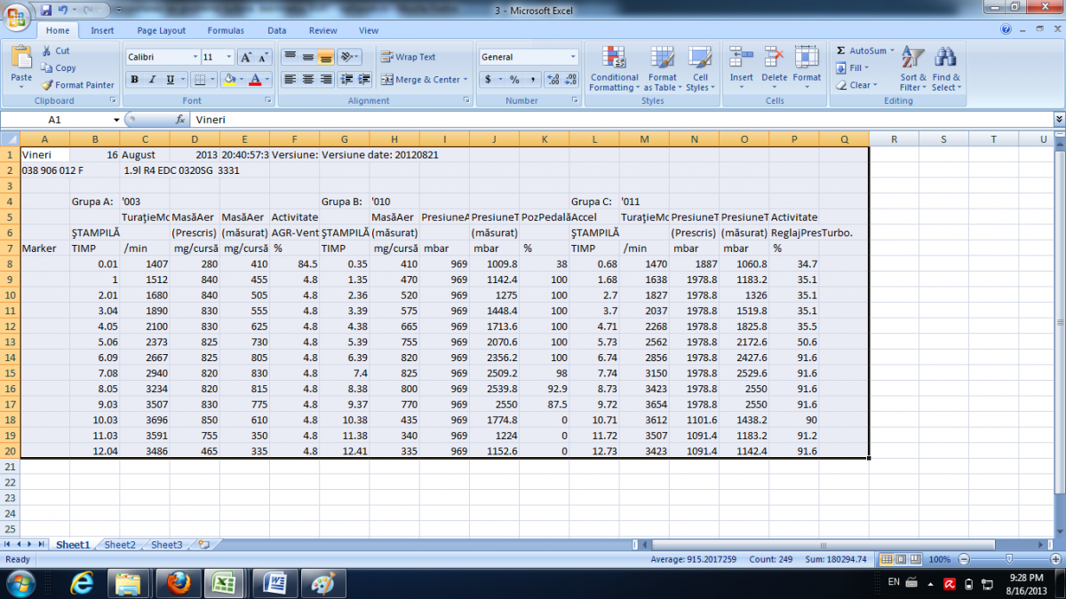Viewport: 1066px width, 599px height.
Task: Click the Cut button in Clipboard
Action: [55, 51]
